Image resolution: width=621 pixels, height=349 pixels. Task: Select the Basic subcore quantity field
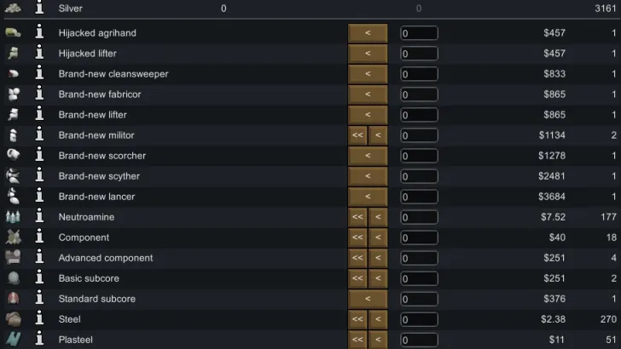[x=419, y=278]
